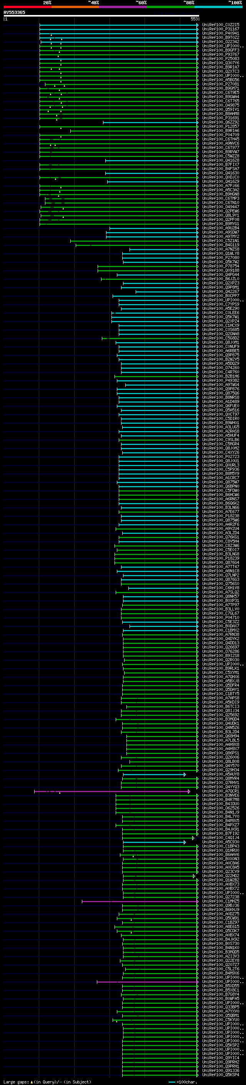Open hit UniRef100_C0Z2I5

pyautogui.click(x=220, y=25)
